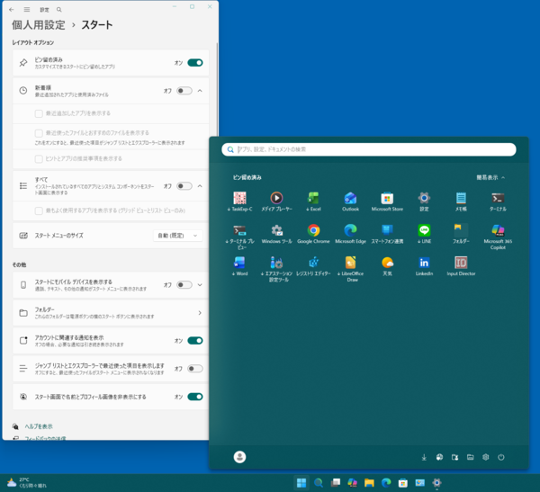The image size is (540, 492).
Task: Click the 個人用設定 breadcrumb
Action: (38, 25)
